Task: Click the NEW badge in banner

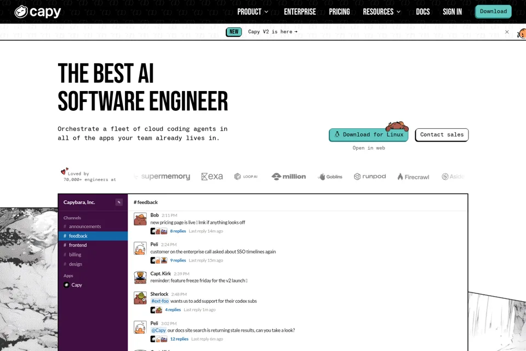Action: [x=234, y=32]
